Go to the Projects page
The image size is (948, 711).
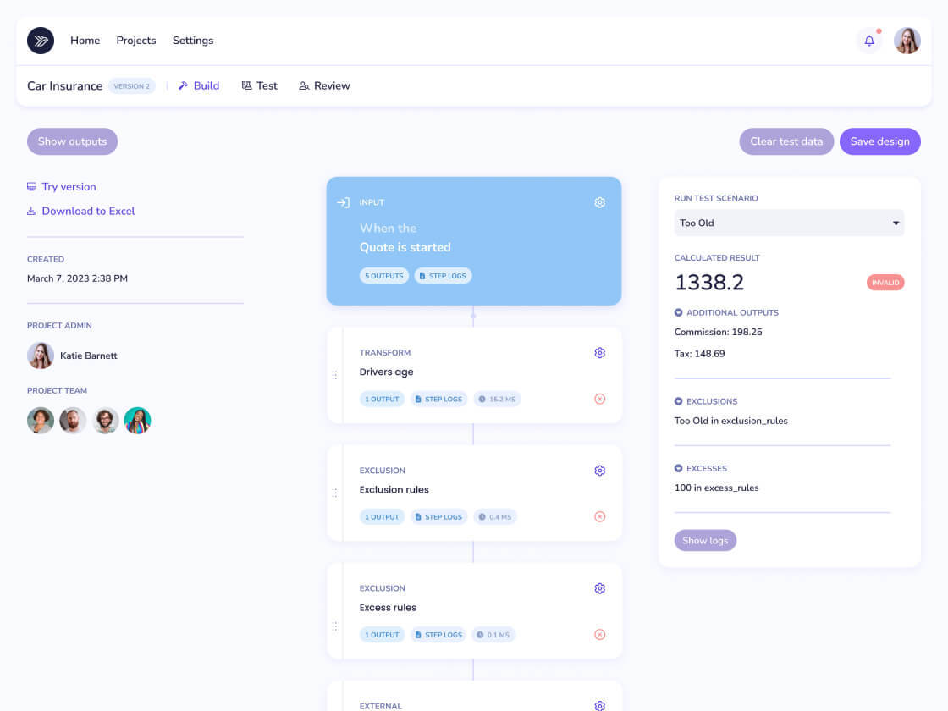tap(135, 40)
